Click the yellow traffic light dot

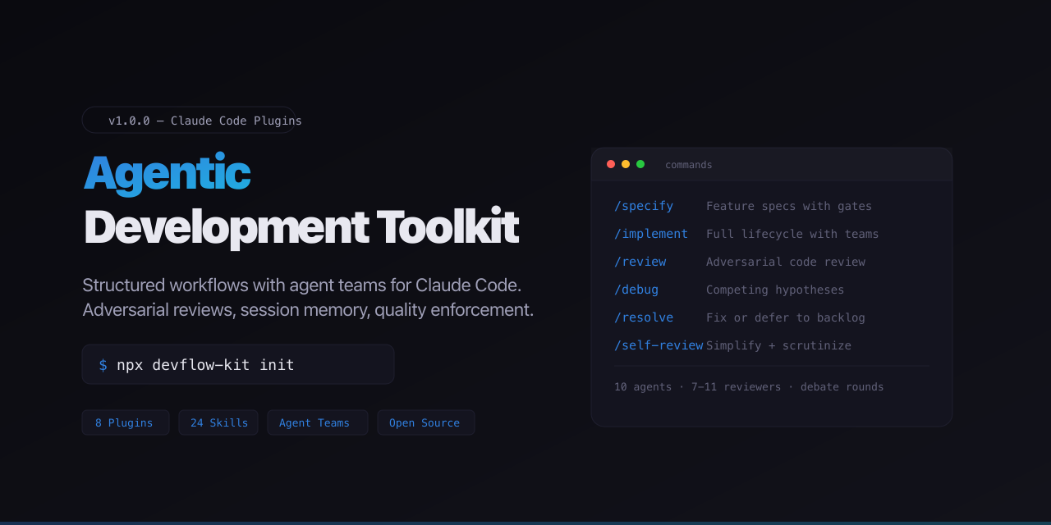(626, 163)
